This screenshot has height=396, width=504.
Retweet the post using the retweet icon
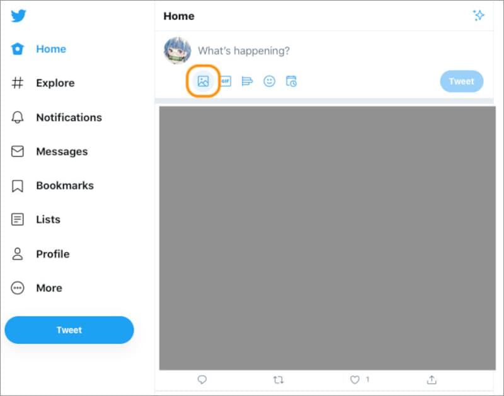pyautogui.click(x=278, y=380)
